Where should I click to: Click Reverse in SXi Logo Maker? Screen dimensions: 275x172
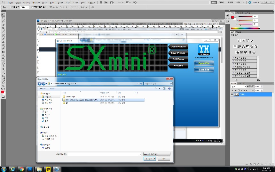178,66
